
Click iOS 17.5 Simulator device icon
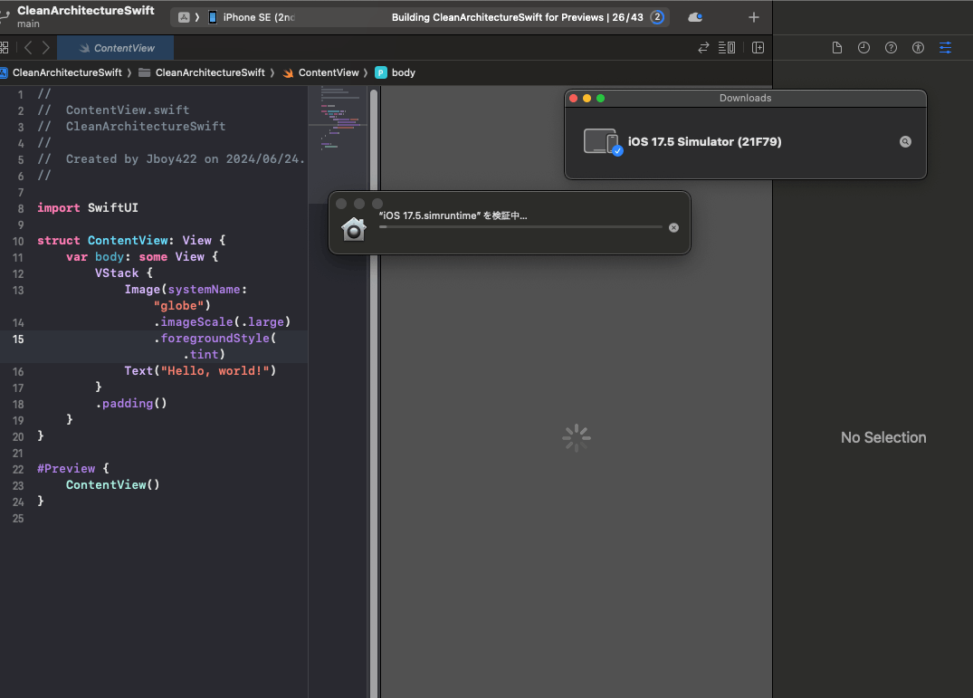603,141
